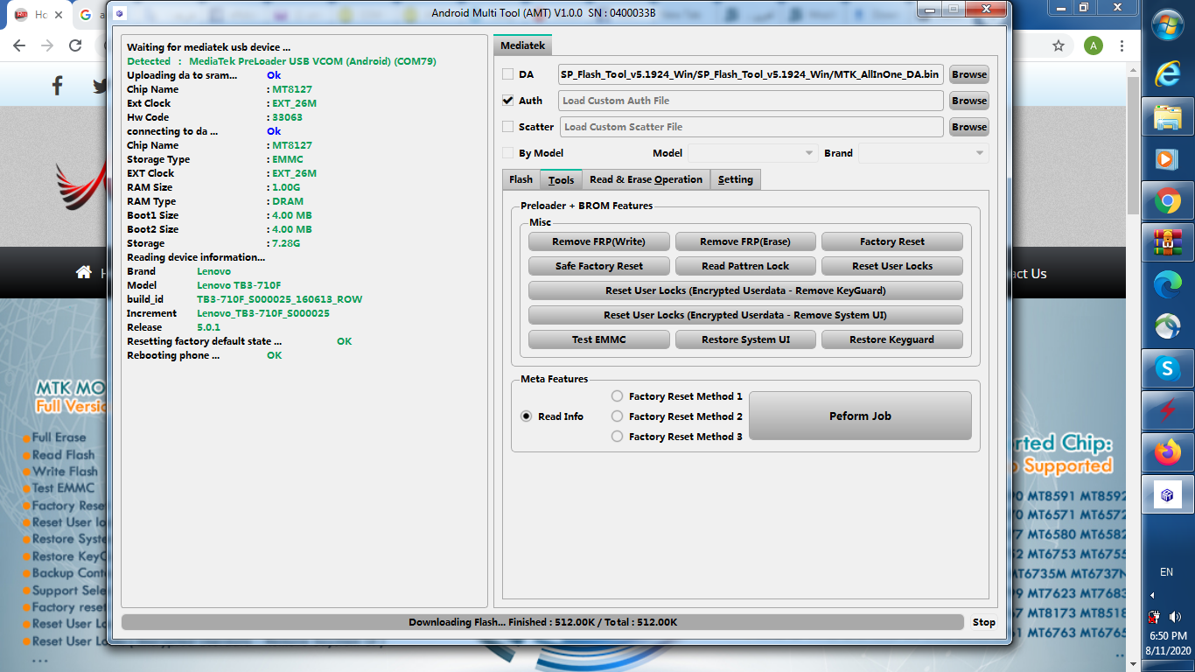Click the Load Custom Auth File field
The image size is (1195, 672).
click(751, 101)
